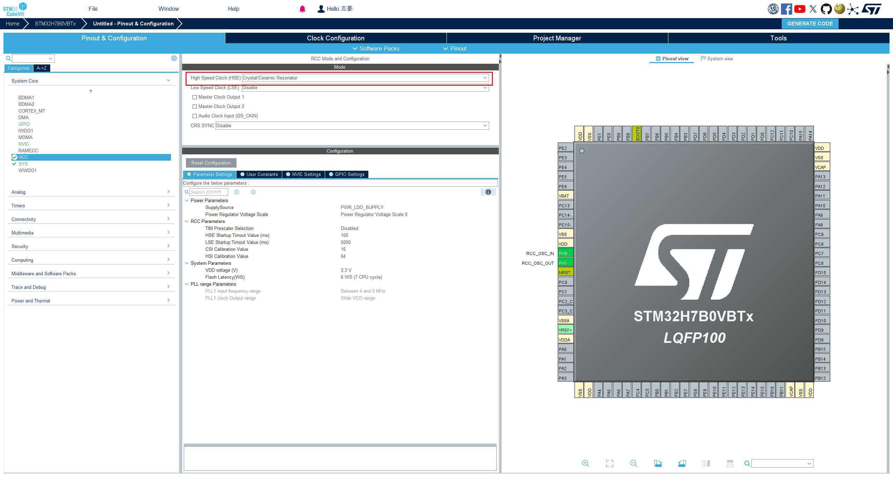Screen dimensions: 893x477
Task: Open the notification bell
Action: (x=302, y=9)
